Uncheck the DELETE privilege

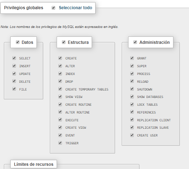click(14, 81)
